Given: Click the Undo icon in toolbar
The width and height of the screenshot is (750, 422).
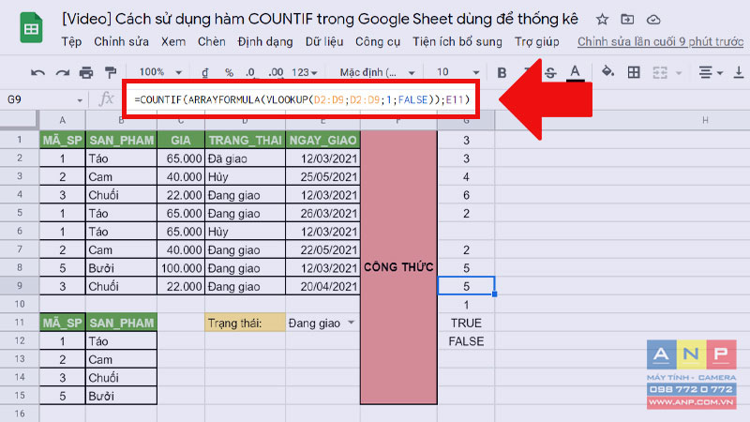Looking at the screenshot, I should click(x=37, y=73).
